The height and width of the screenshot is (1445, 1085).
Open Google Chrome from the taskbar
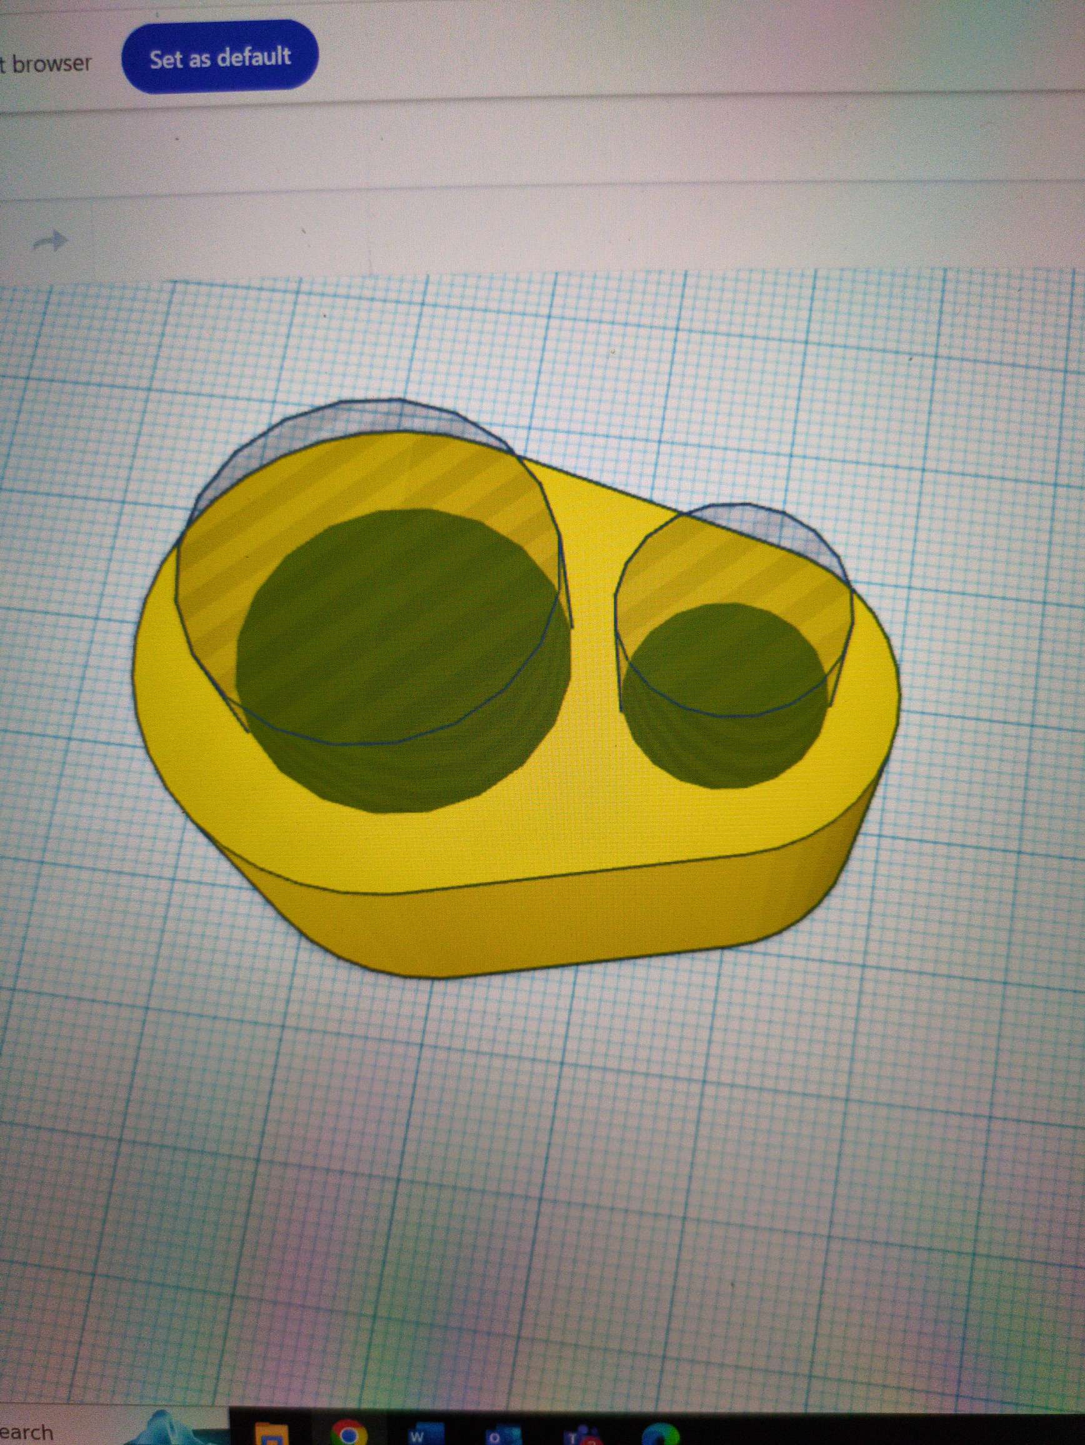click(x=347, y=1434)
